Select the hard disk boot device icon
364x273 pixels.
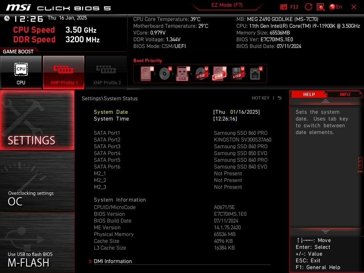(147, 74)
